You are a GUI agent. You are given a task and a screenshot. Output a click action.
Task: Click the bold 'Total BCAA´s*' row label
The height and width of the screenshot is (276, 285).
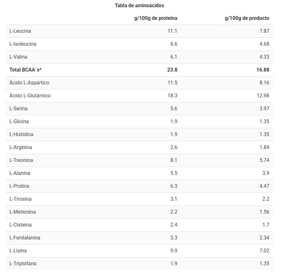26,70
